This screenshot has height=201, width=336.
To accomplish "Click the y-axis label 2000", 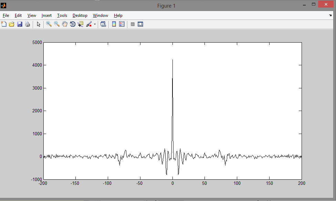I will coord(37,111).
